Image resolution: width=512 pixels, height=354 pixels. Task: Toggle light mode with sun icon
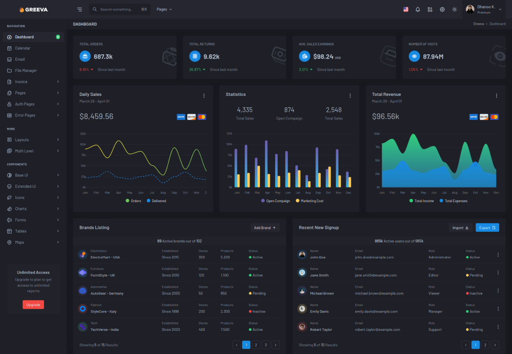pos(454,9)
